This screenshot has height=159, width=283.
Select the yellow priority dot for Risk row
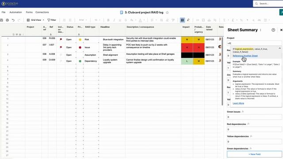coord(80,39)
